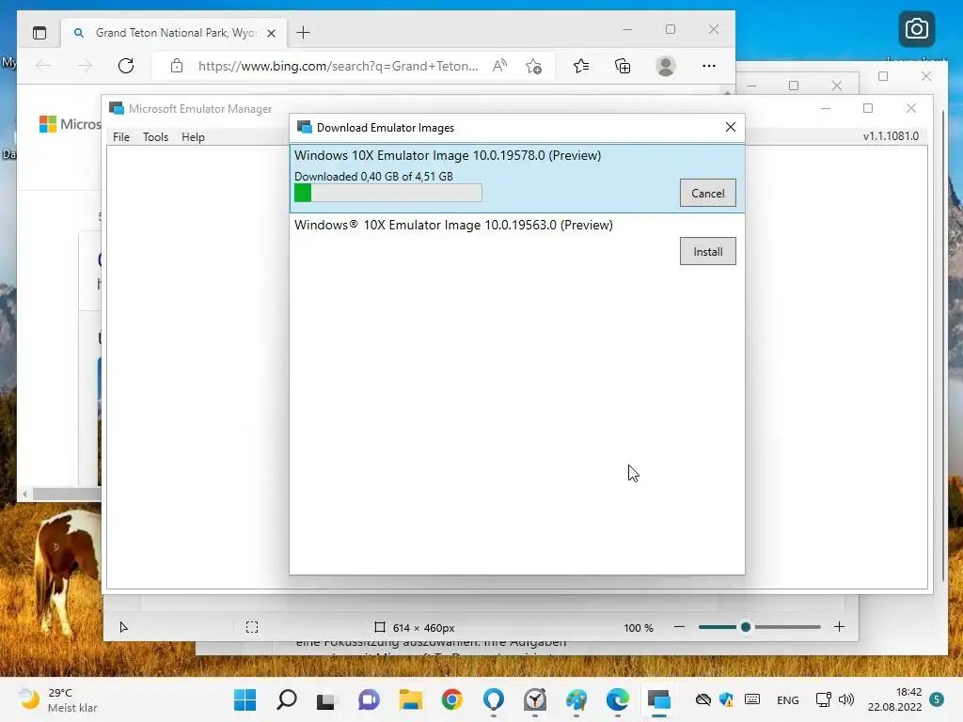Viewport: 963px width, 722px height.
Task: Select the 10.0.19563.0 emulator image entry
Action: coord(517,243)
